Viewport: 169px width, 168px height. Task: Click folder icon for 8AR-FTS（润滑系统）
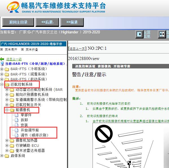7,74
